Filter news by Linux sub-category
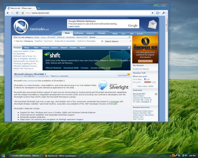Image resolution: width=198 pixels, height=158 pixels. click(x=43, y=37)
